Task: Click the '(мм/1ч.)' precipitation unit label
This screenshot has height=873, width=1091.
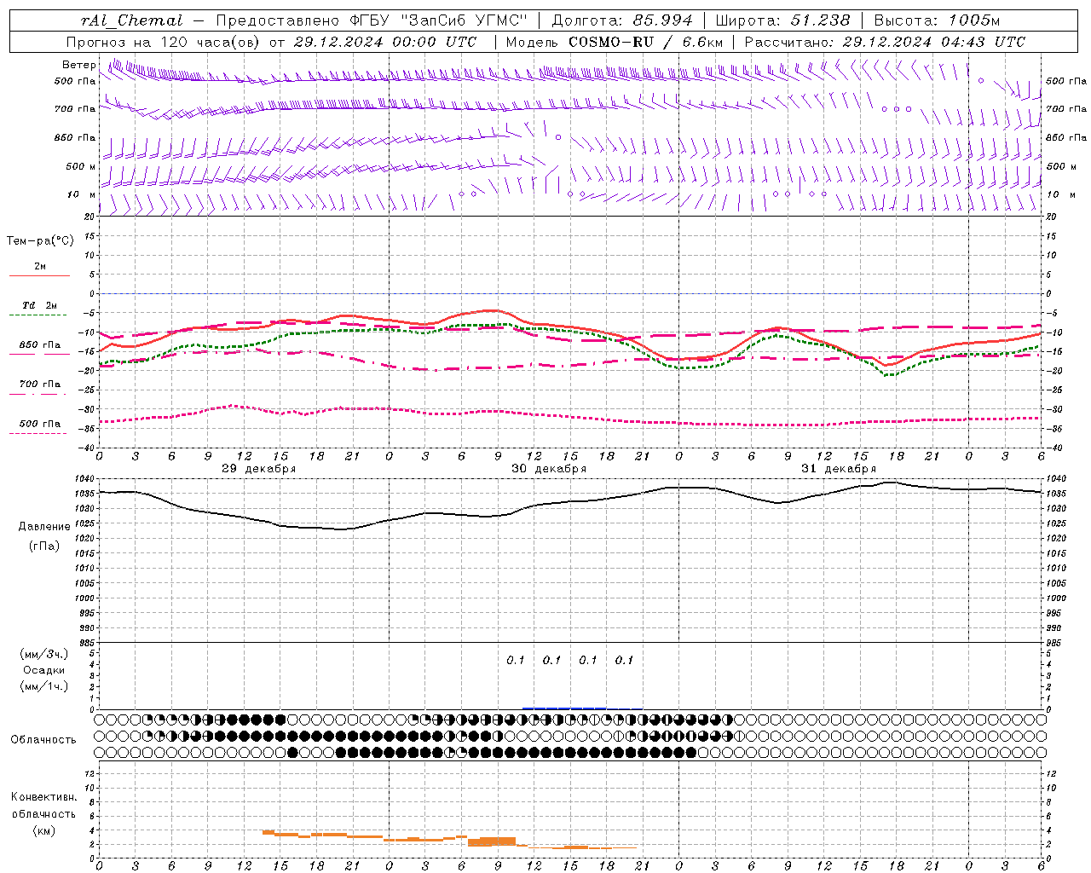Action: point(44,686)
